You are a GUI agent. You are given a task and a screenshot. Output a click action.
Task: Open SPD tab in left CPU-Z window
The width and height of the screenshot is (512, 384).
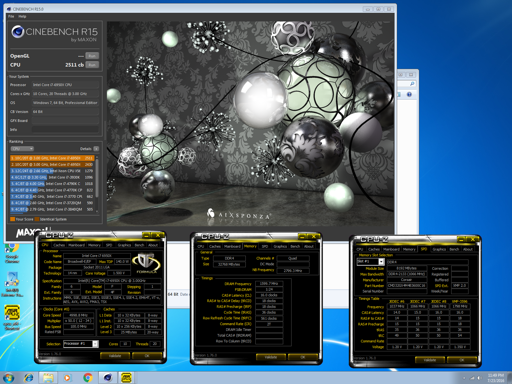(109, 245)
